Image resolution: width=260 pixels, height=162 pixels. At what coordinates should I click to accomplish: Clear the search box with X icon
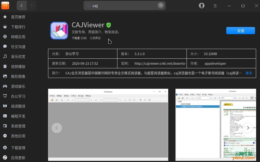point(161,6)
